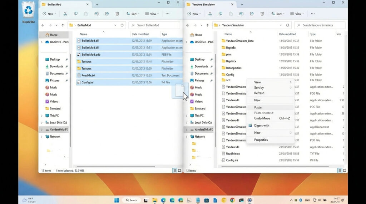Open the Sort dropdown in BulliesMod toolbar
366x204 pixels.
[x=132, y=14]
